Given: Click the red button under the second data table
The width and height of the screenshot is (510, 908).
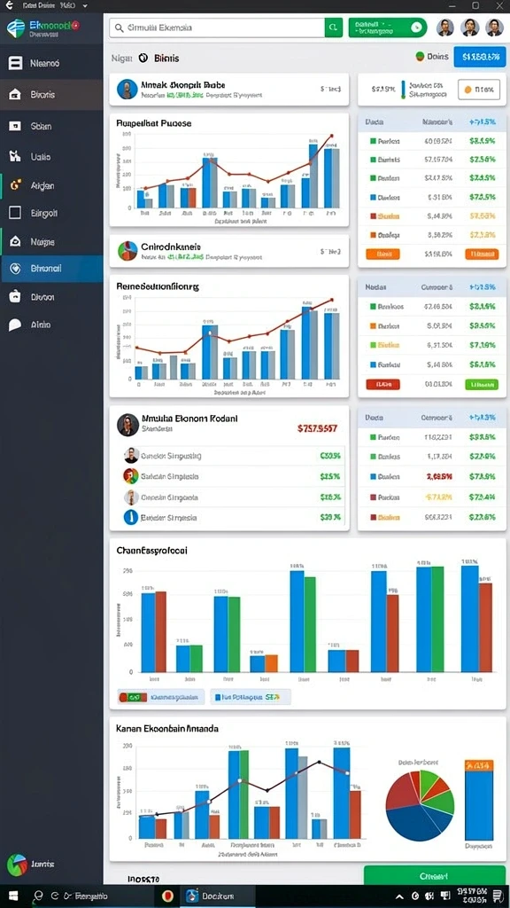Looking at the screenshot, I should [382, 384].
